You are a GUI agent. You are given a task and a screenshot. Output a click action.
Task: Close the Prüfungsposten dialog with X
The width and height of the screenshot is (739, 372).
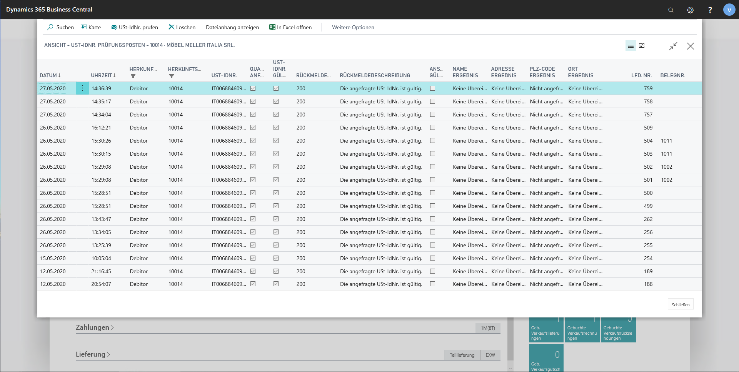point(691,46)
